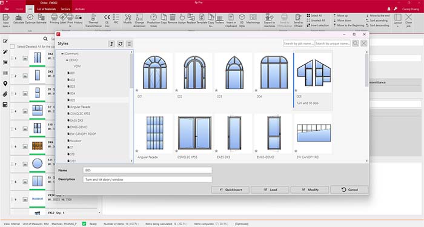424x227 pixels.
Task: Click the Assign icon
Action: coord(182,19)
